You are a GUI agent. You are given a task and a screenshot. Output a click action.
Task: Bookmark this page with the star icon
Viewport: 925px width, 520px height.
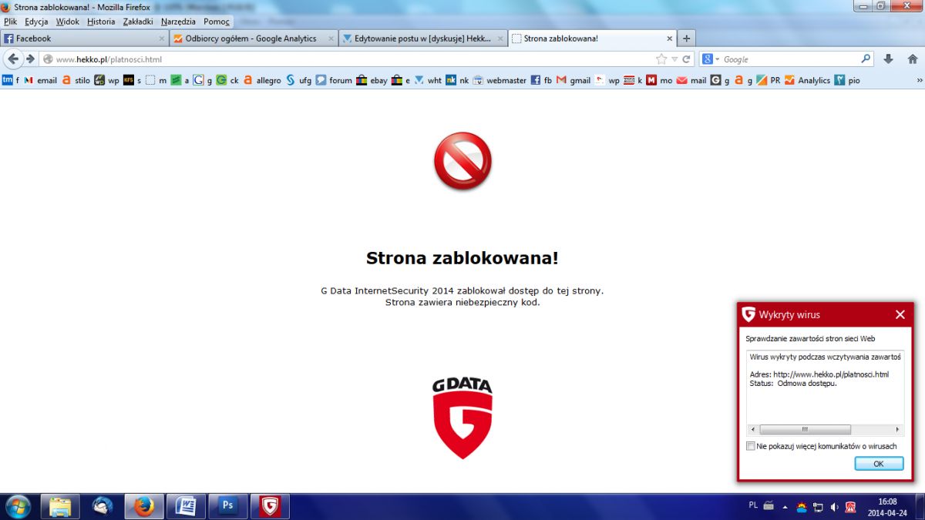661,59
